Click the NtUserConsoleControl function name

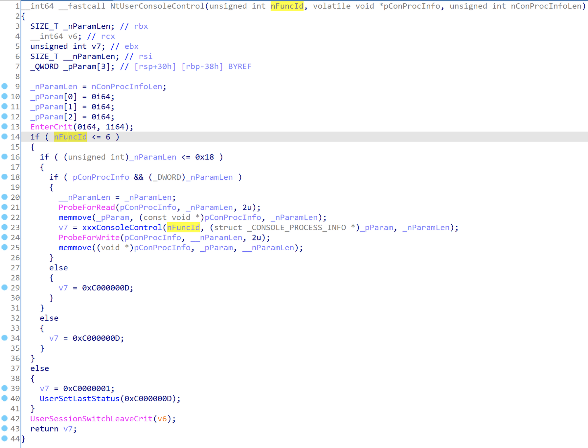[157, 6]
